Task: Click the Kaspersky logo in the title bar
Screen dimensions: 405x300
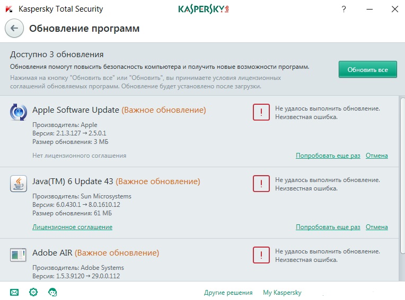Action: [x=203, y=10]
